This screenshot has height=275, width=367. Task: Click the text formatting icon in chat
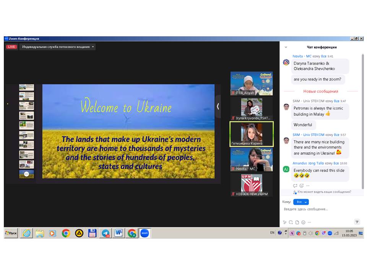coord(284,222)
